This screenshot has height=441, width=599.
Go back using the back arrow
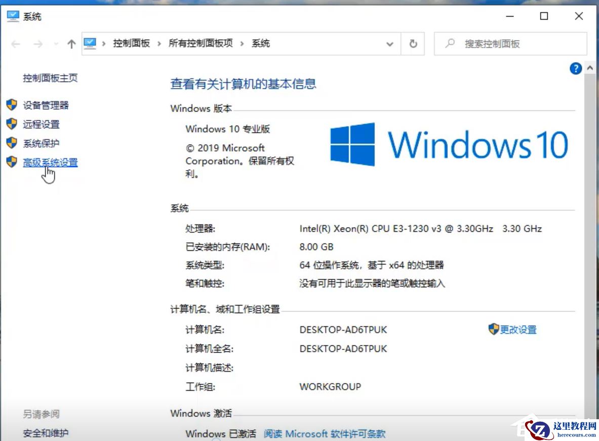click(15, 44)
